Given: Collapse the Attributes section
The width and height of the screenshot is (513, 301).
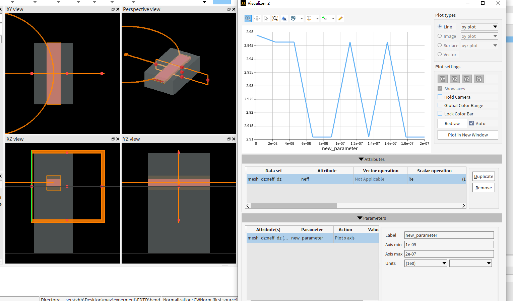Looking at the screenshot, I should (361, 160).
